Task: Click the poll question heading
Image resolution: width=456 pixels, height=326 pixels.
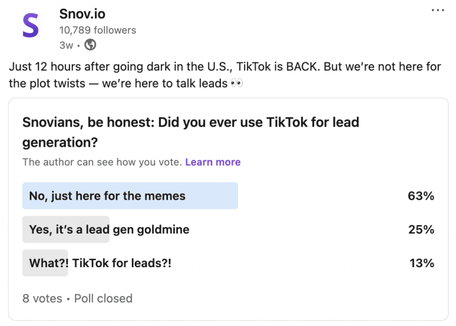Action: pyautogui.click(x=191, y=132)
